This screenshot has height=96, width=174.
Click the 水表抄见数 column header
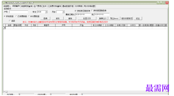pos(121,25)
